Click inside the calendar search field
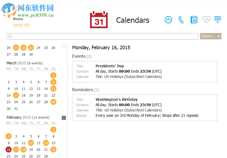The height and width of the screenshot is (158, 227). click(x=104, y=36)
